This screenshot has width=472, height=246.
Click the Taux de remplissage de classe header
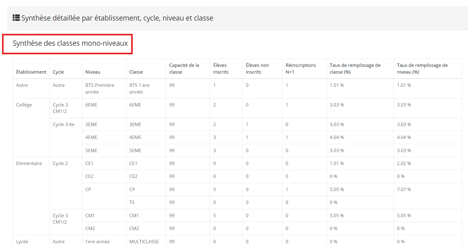(x=355, y=68)
